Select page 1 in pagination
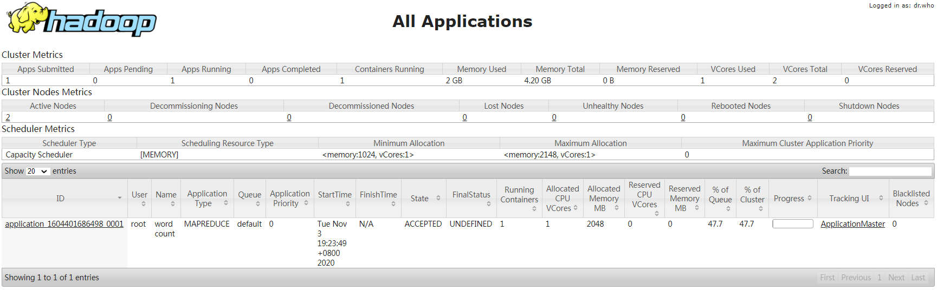 879,278
